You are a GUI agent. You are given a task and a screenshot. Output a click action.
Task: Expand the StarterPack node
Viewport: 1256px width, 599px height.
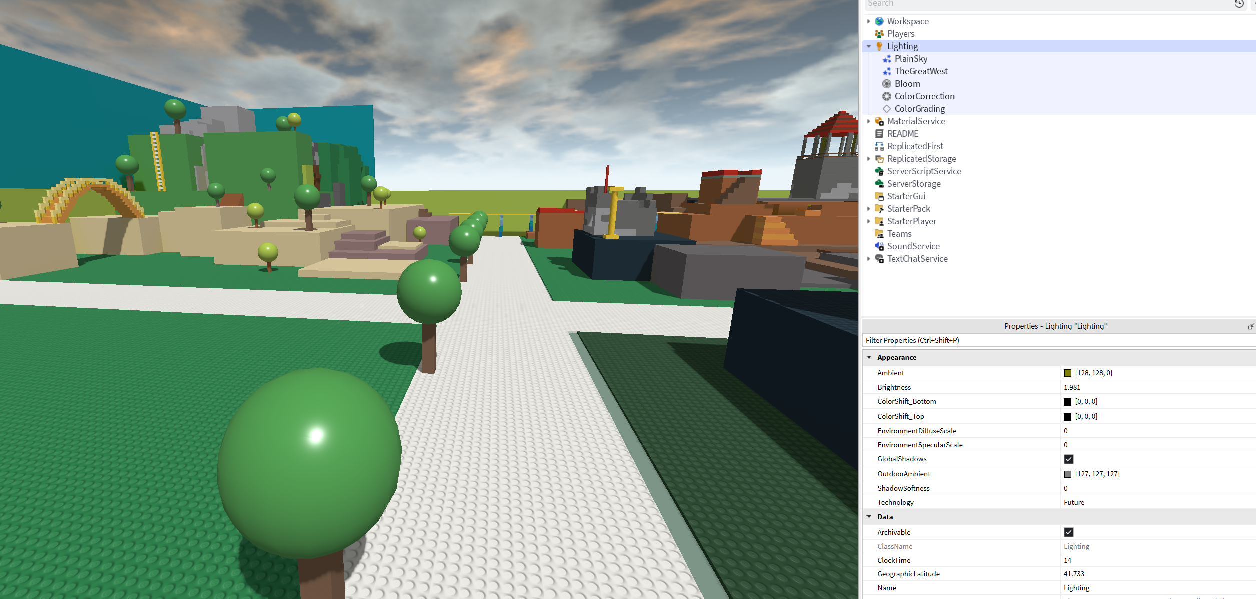click(x=869, y=209)
